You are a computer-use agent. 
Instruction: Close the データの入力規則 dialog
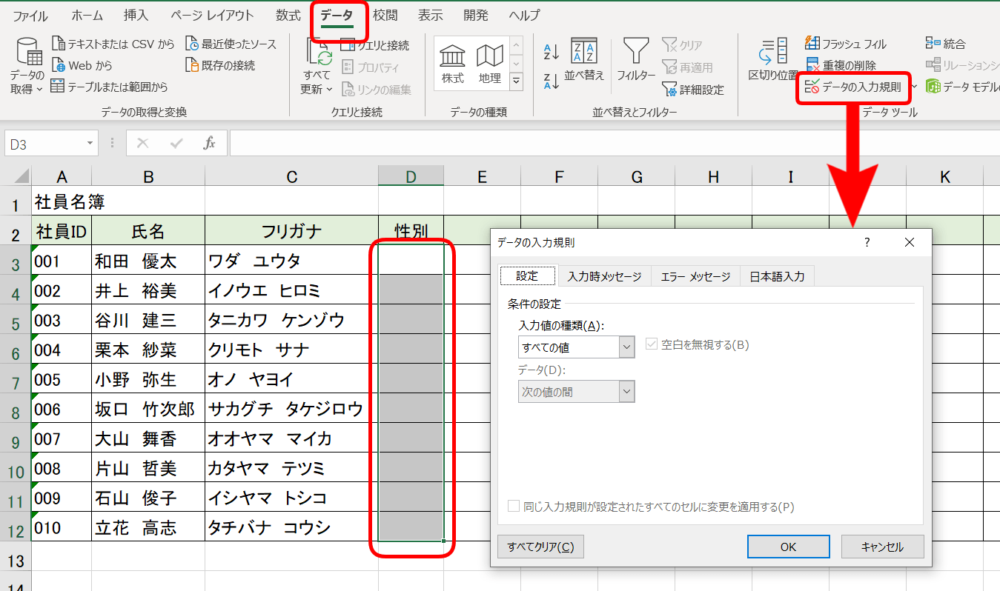pos(910,242)
